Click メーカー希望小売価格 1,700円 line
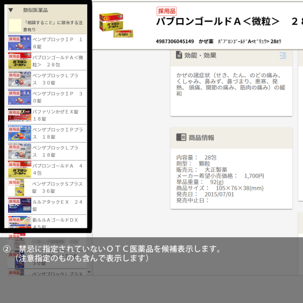Image resolution: width=303 pixels, height=303 pixels. click(x=220, y=176)
